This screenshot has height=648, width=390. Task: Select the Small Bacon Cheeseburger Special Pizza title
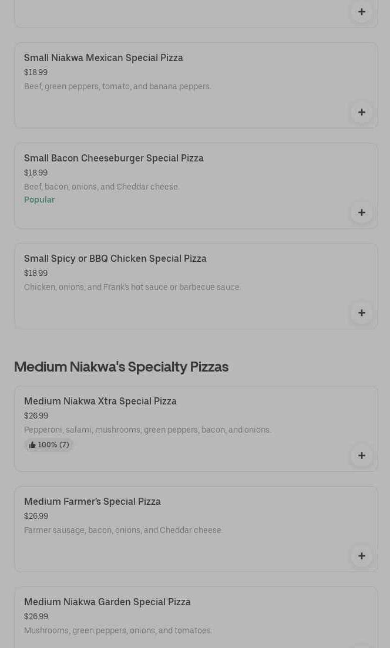click(x=113, y=158)
